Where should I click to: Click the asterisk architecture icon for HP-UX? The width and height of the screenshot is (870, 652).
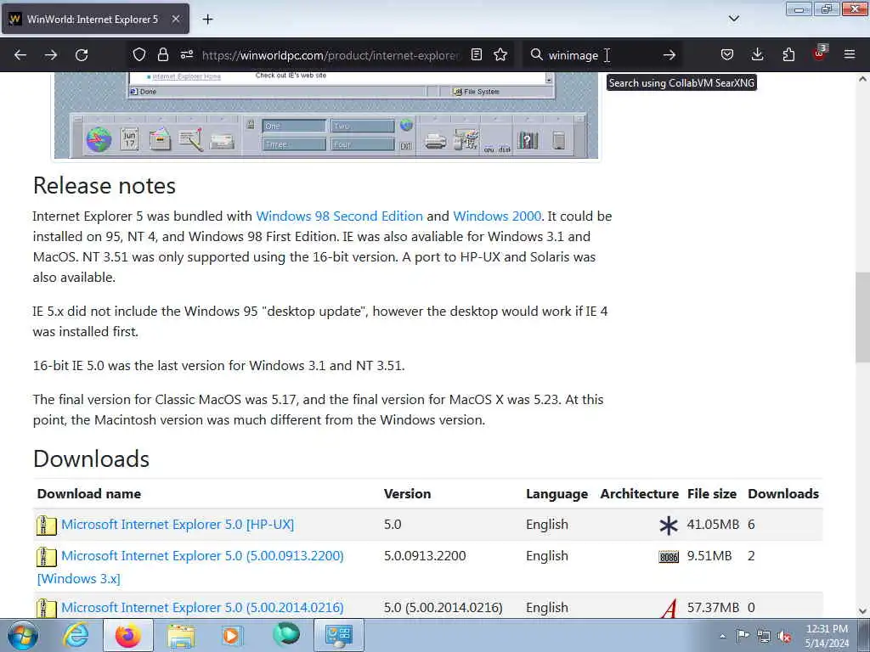click(669, 525)
